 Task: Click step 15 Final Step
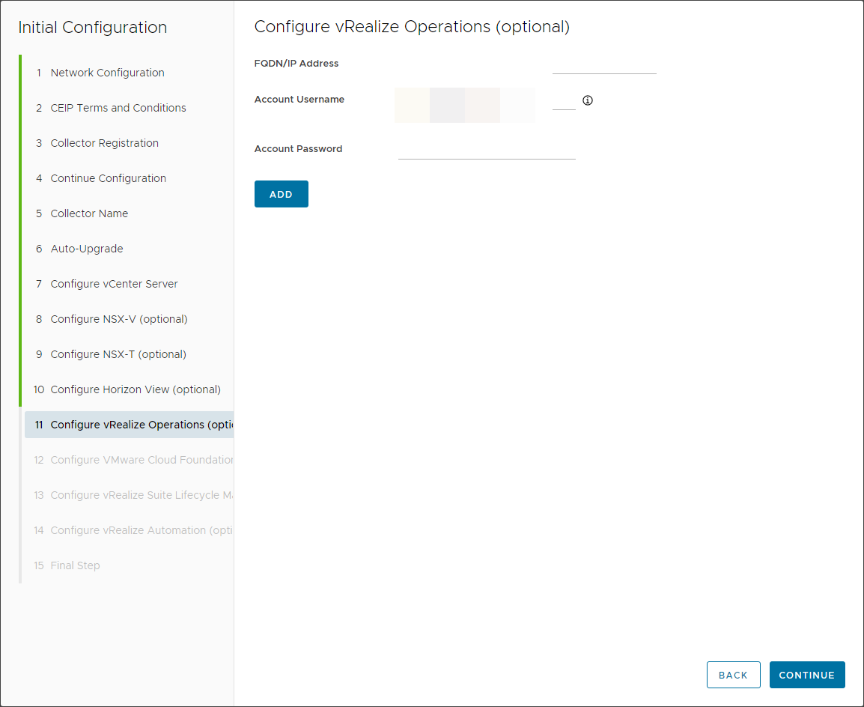click(x=129, y=566)
